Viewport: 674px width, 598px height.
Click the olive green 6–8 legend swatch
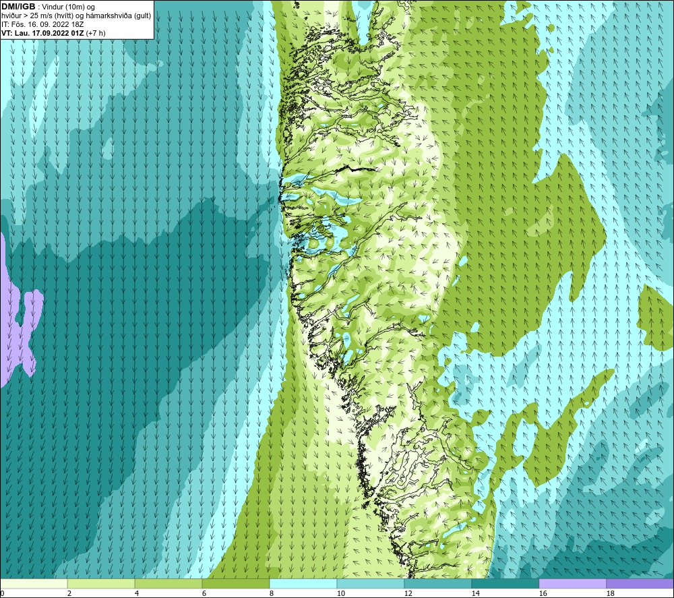(x=235, y=583)
